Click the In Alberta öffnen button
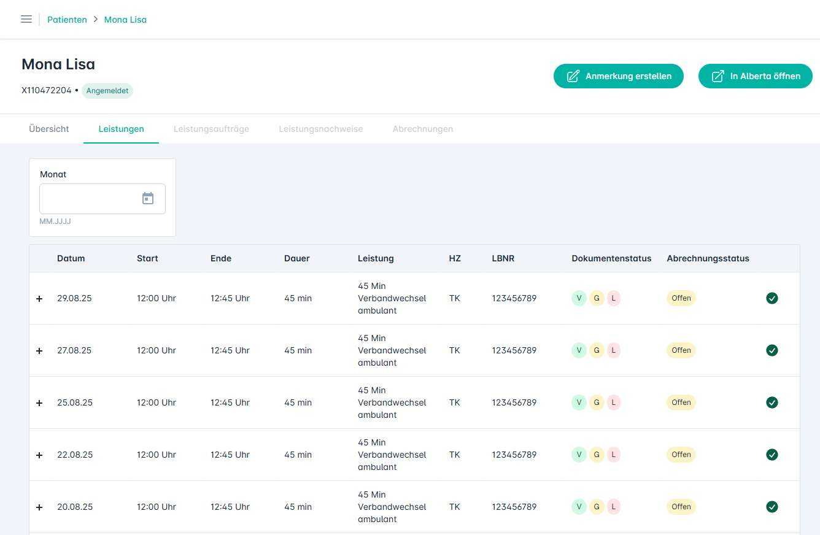 click(x=755, y=76)
